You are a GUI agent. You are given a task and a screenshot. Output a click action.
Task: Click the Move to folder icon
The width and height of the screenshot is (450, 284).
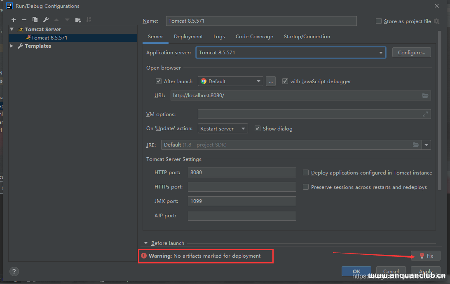coord(78,20)
